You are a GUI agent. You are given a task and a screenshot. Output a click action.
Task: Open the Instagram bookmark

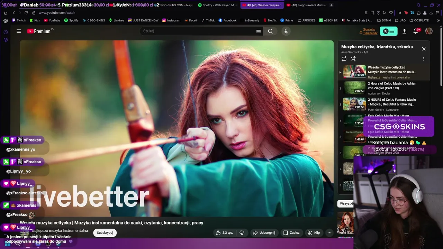171,20
